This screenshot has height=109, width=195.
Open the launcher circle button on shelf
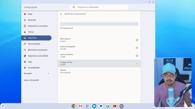pyautogui.click(x=3, y=106)
